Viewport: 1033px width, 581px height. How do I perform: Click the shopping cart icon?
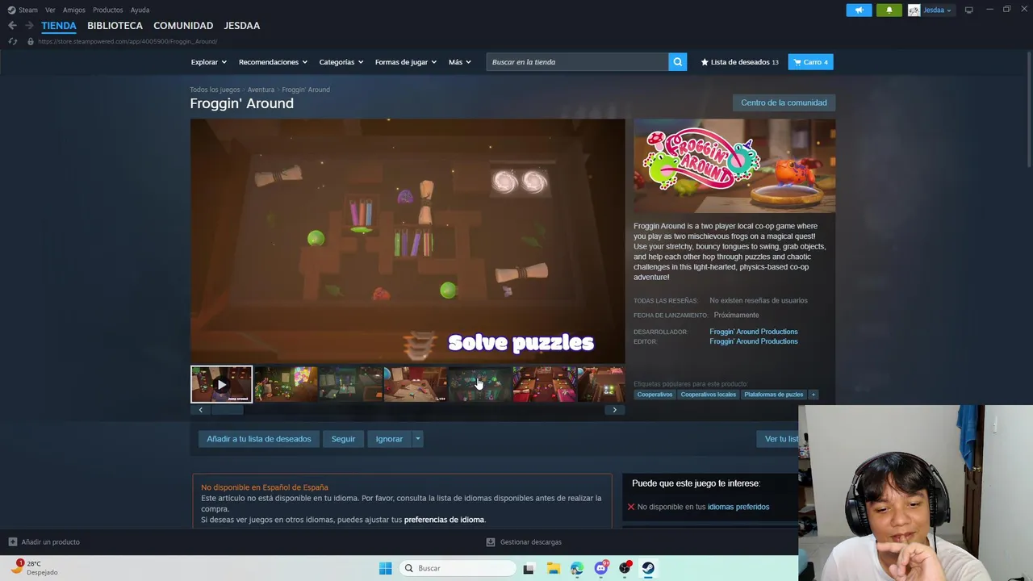pos(797,62)
